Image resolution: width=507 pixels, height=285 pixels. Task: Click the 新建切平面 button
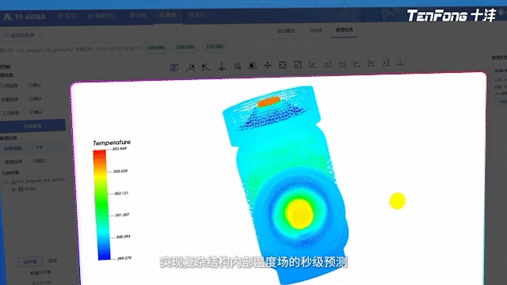40,272
